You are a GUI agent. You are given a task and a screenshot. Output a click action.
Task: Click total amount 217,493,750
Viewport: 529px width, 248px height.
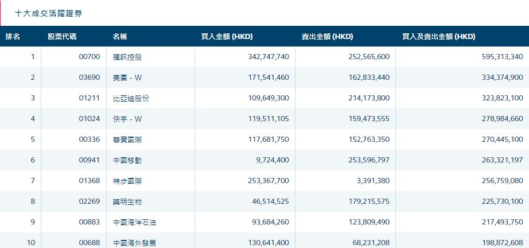point(503,222)
